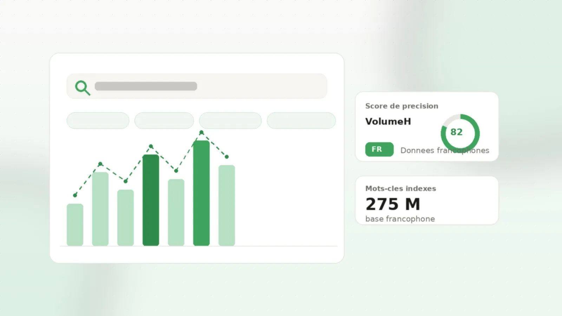Select the fourth filter pill under the search bar
This screenshot has width=562, height=316.
301,120
